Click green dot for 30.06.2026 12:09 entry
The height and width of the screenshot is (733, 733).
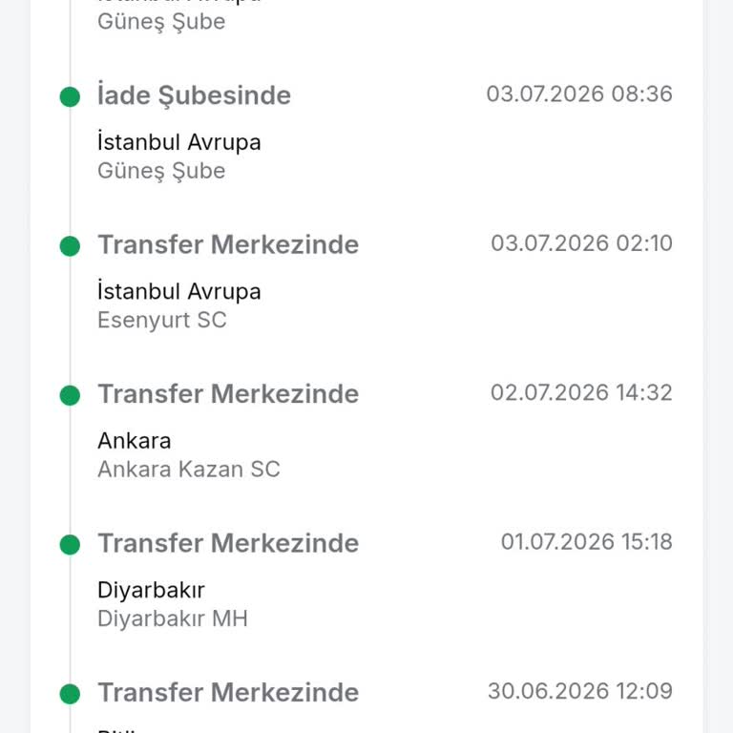click(x=70, y=694)
